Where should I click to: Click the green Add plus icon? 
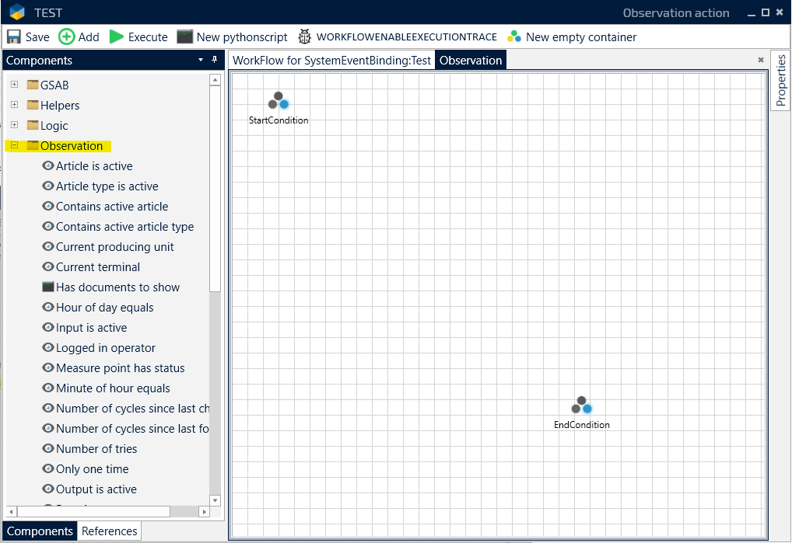[67, 37]
